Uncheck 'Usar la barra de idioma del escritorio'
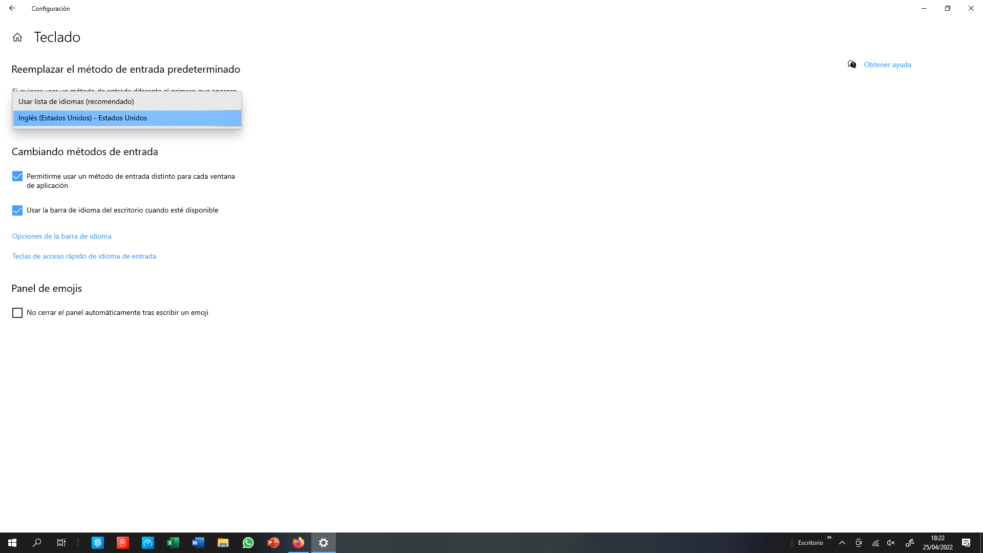Screen dimensions: 983x553 [x=17, y=210]
